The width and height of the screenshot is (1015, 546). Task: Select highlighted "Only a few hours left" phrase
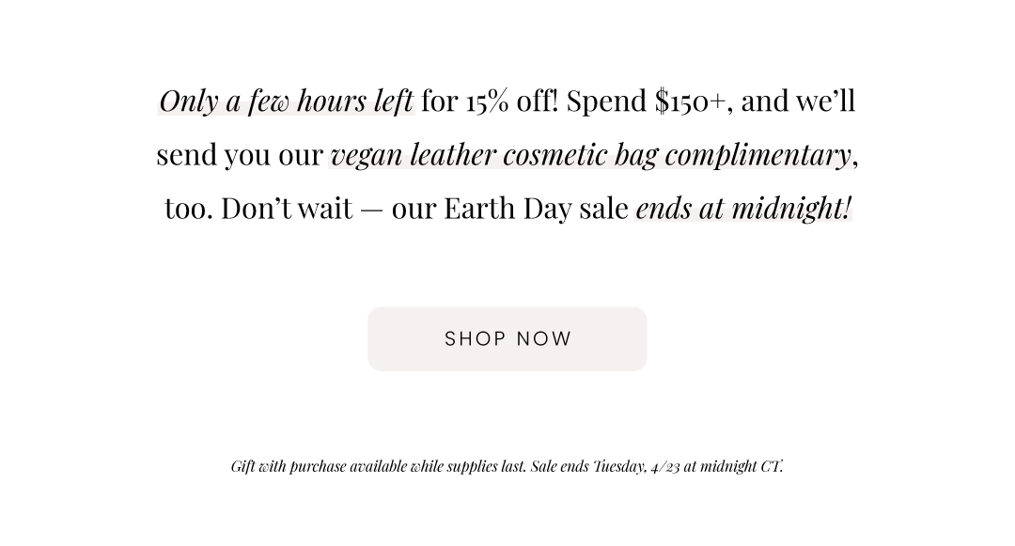point(286,101)
